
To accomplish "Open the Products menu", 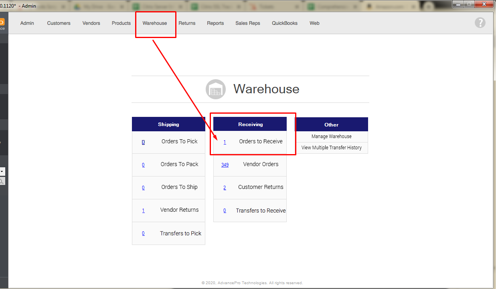I will (x=121, y=23).
